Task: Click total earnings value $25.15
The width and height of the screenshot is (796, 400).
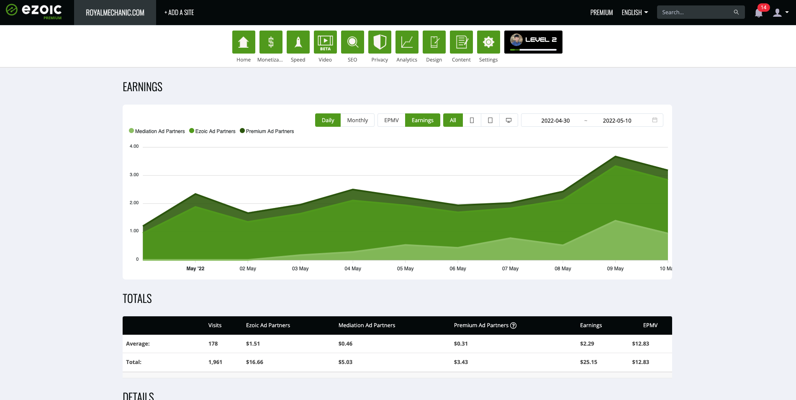Action: click(x=588, y=362)
